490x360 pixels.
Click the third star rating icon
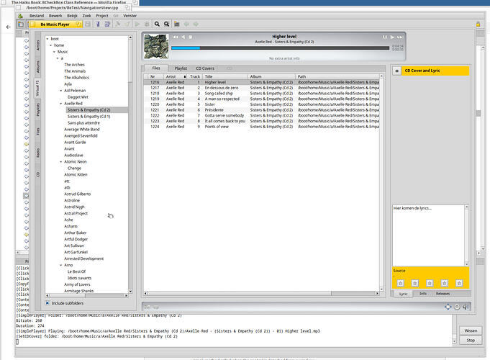tap(430, 283)
